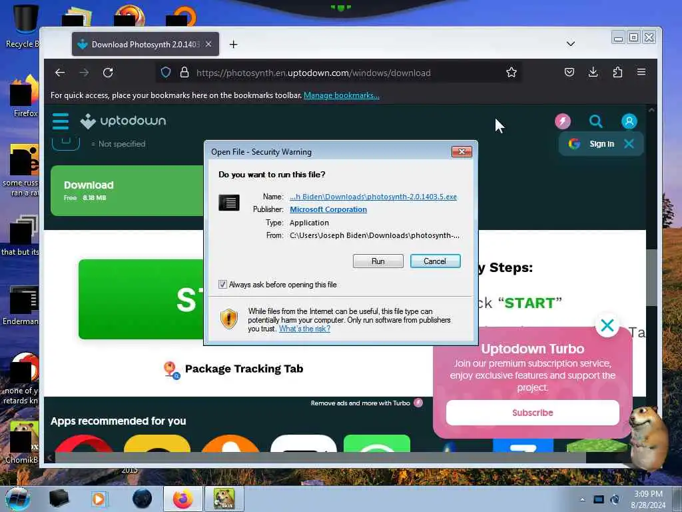Image resolution: width=682 pixels, height=512 pixels.
Task: Click Firefox icon in the taskbar
Action: point(182,499)
